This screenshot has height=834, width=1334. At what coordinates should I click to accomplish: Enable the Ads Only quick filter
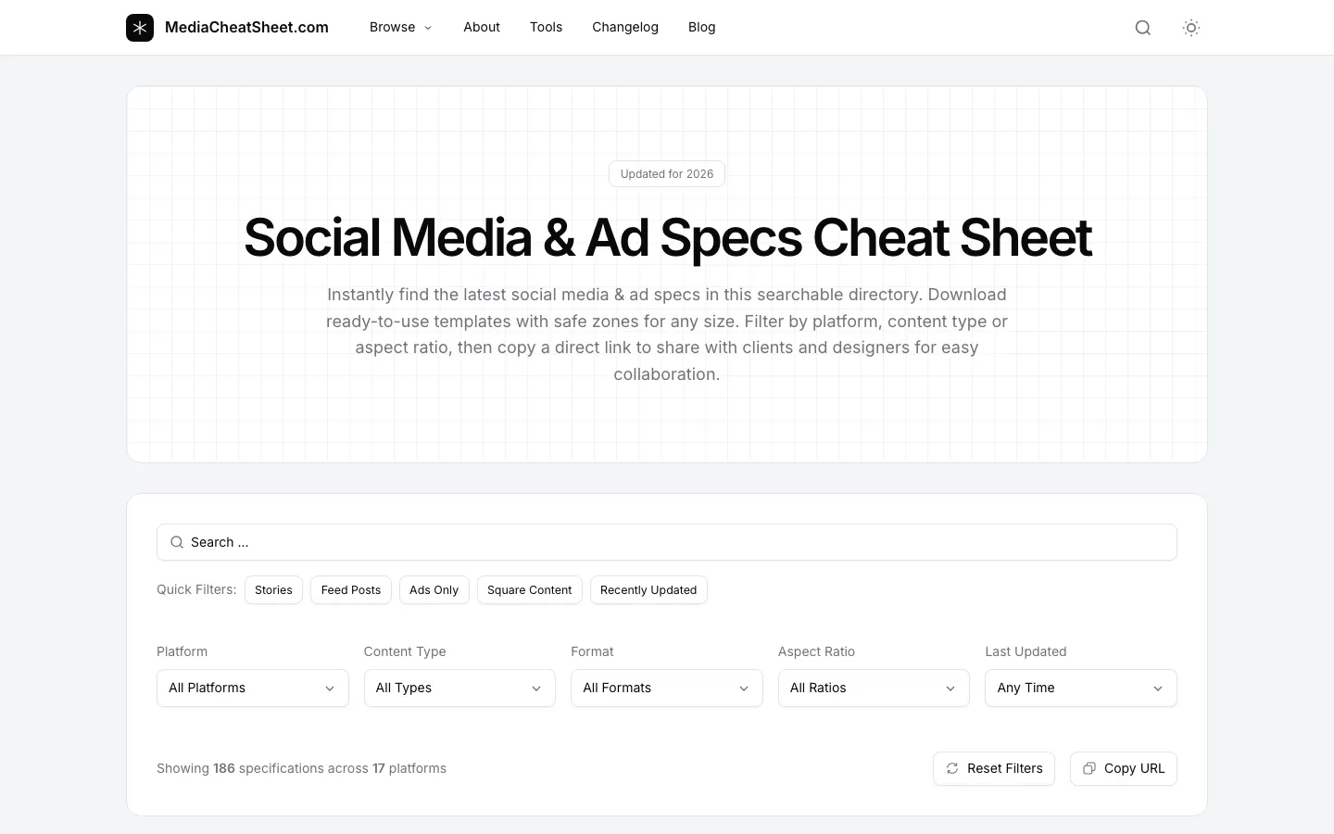point(434,590)
